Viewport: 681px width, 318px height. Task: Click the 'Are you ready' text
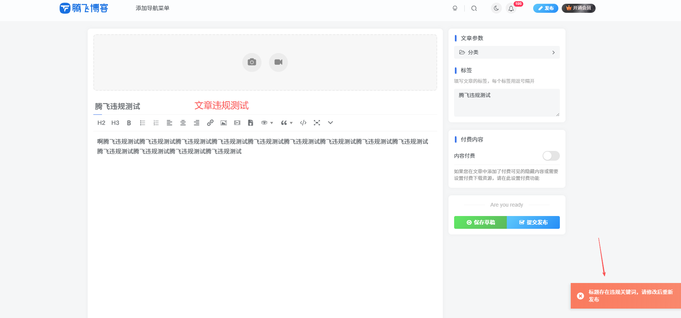click(506, 205)
